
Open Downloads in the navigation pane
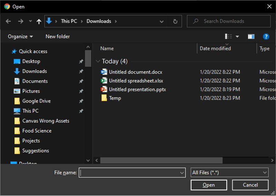(x=34, y=71)
